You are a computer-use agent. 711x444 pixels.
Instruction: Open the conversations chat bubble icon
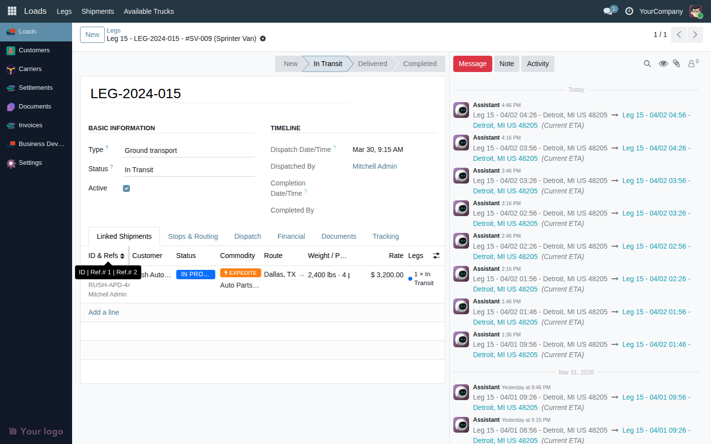[608, 11]
